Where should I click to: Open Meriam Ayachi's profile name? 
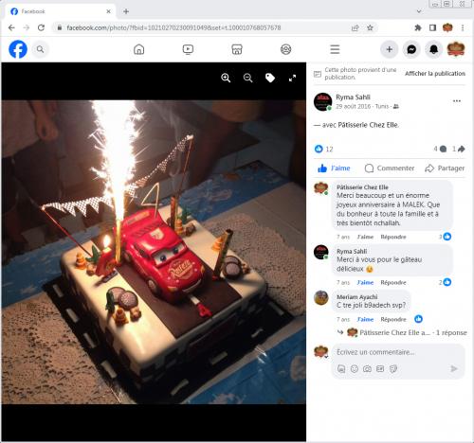(x=357, y=297)
